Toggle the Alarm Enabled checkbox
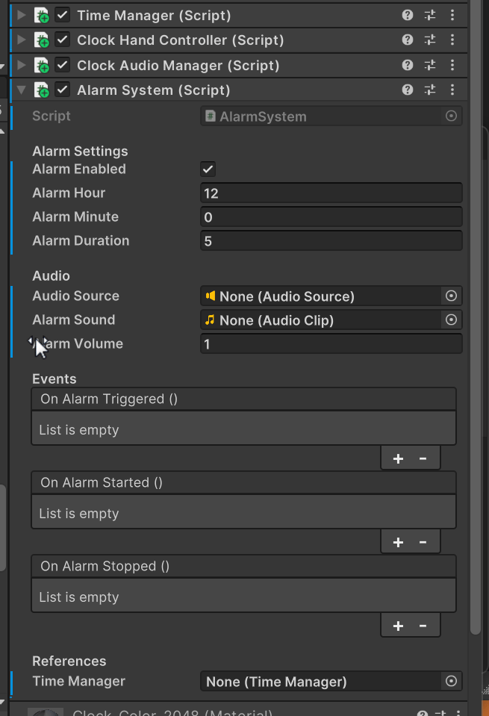489x716 pixels. (x=208, y=169)
